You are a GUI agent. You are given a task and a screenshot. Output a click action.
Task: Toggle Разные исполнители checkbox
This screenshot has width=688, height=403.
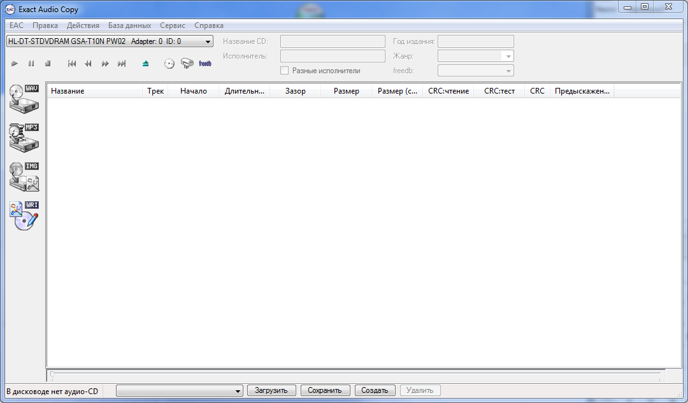tap(284, 71)
